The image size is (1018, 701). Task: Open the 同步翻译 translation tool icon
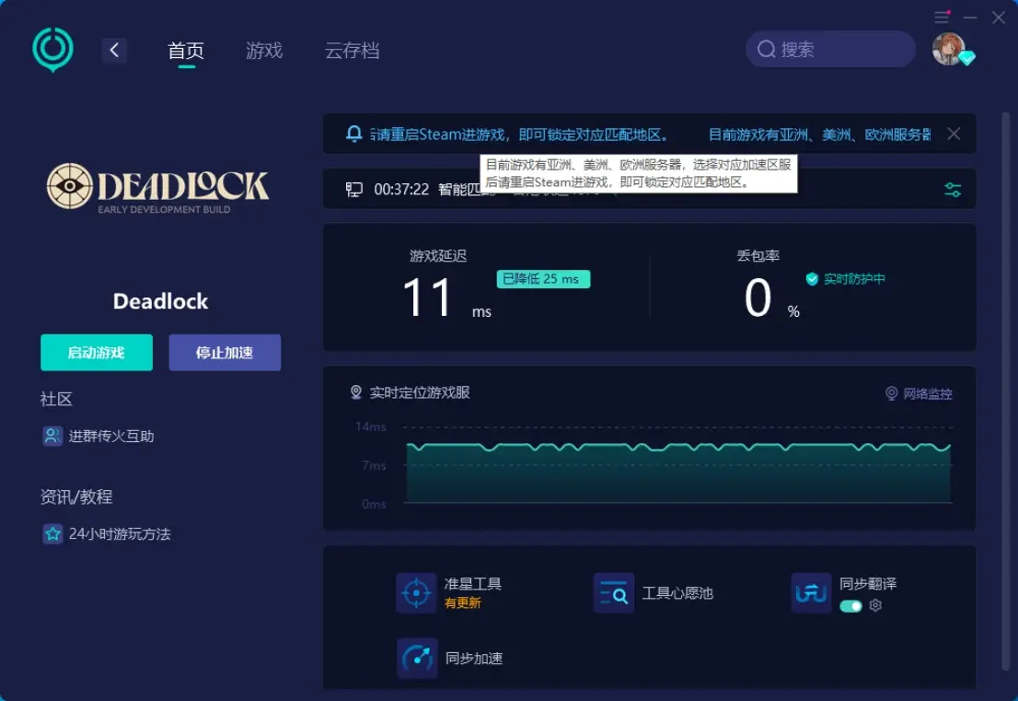(811, 592)
